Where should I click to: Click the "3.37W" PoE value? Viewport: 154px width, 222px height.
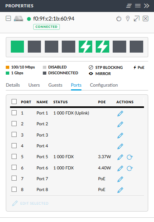pyautogui.click(x=105, y=157)
